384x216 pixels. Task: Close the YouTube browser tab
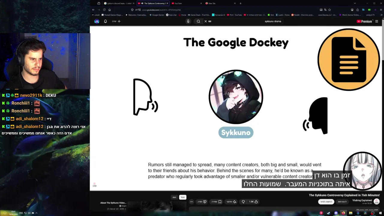[201, 3]
